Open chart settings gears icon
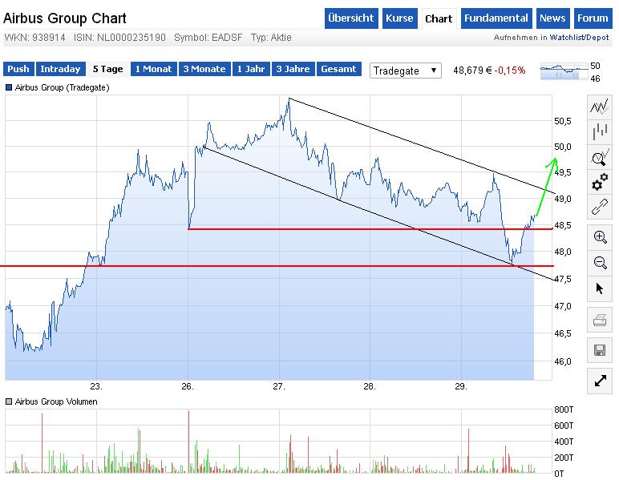The height and width of the screenshot is (480, 619). (x=599, y=183)
